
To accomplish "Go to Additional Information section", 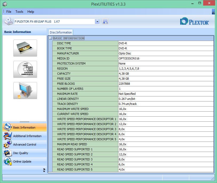I will [25, 136].
